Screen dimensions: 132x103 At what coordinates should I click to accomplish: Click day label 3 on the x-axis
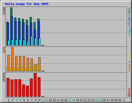click(x=16, y=100)
